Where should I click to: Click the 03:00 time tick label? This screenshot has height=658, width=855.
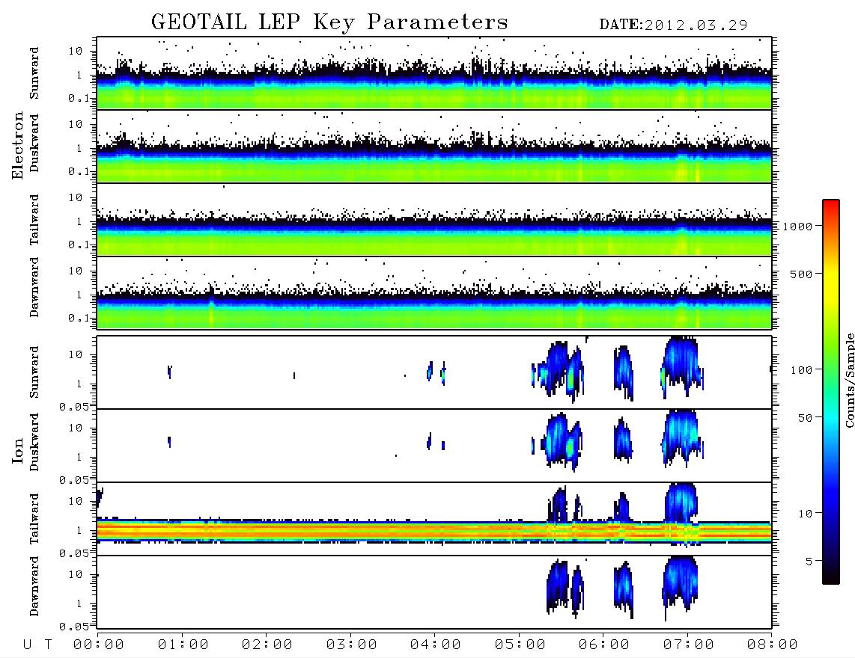click(x=352, y=645)
